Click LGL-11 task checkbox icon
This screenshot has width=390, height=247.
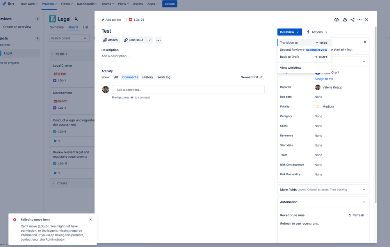point(55,164)
